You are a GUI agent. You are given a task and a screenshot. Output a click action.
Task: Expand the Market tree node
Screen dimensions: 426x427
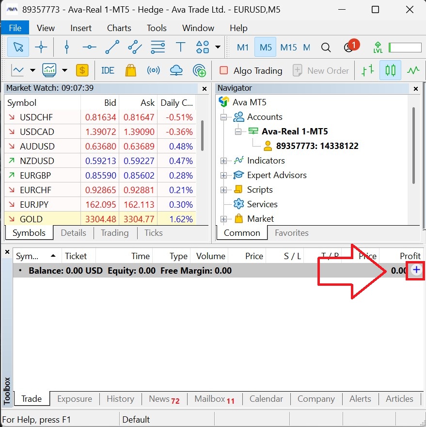coord(223,219)
